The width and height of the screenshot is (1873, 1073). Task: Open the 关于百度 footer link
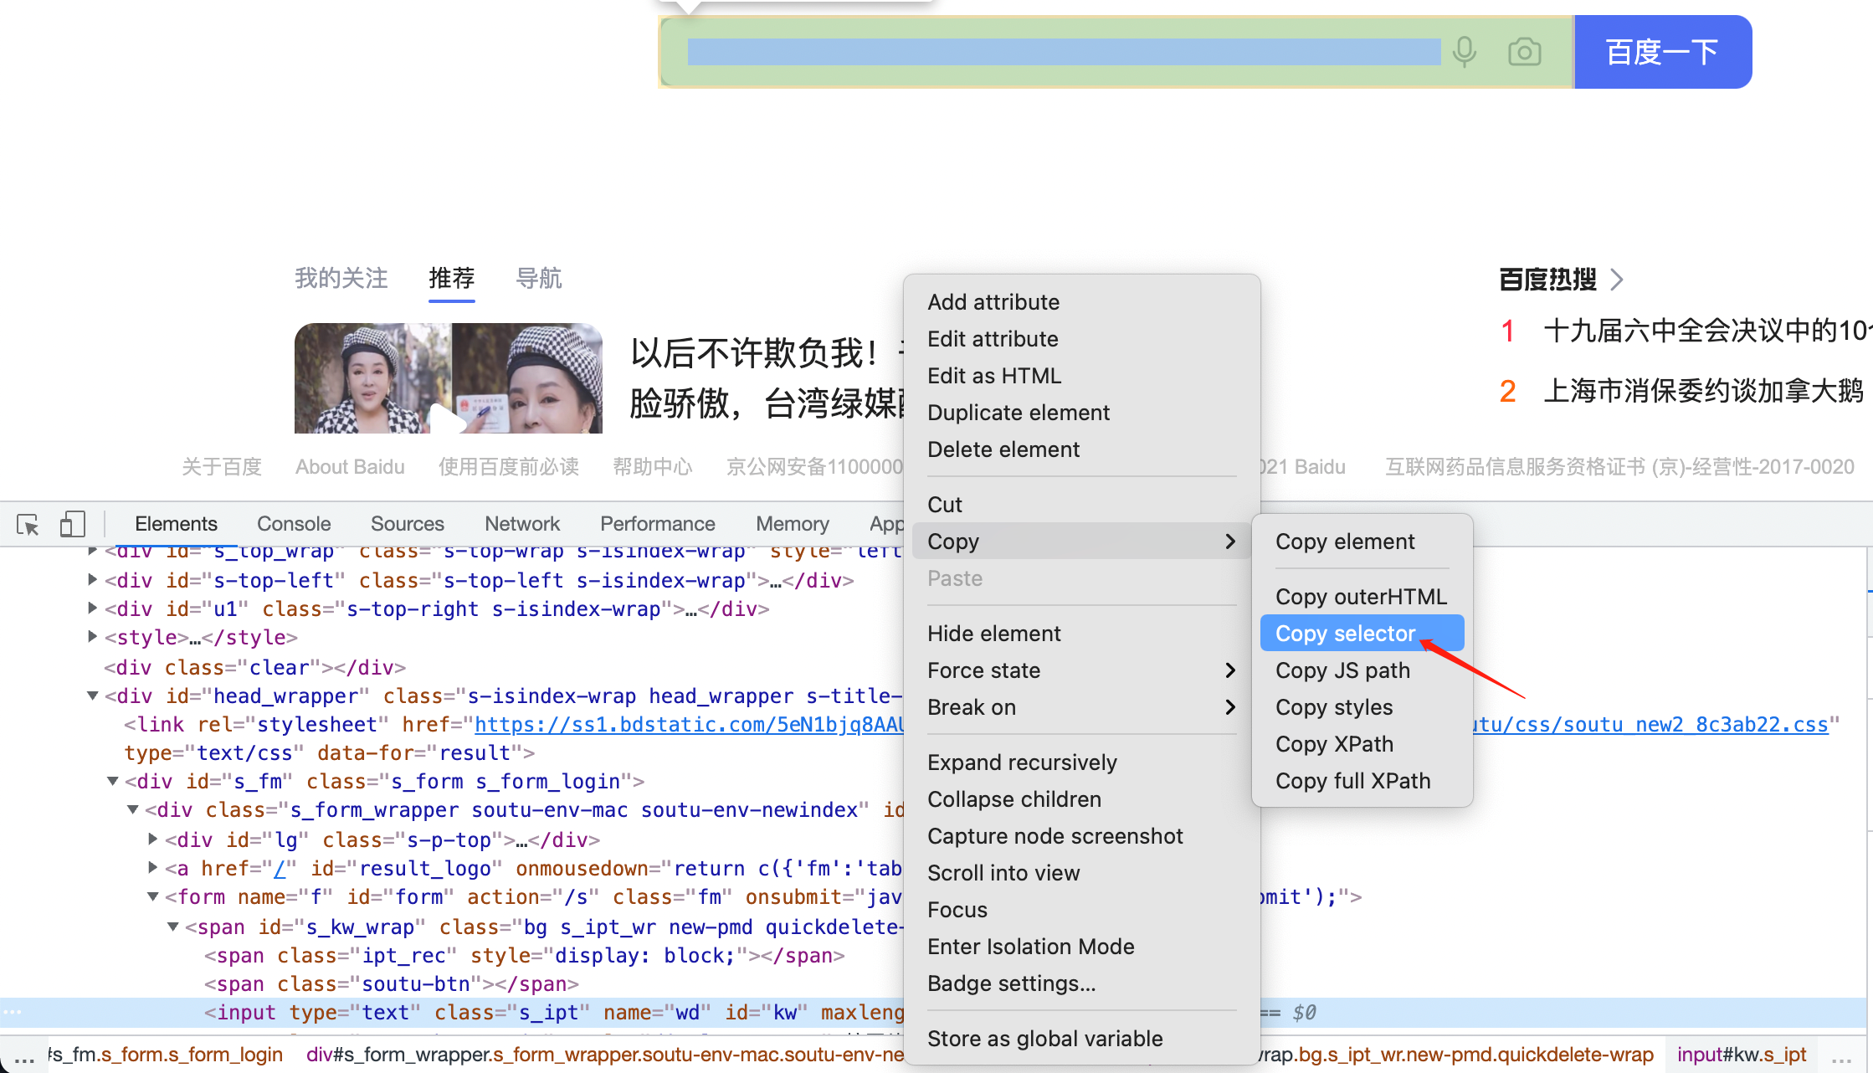click(222, 467)
